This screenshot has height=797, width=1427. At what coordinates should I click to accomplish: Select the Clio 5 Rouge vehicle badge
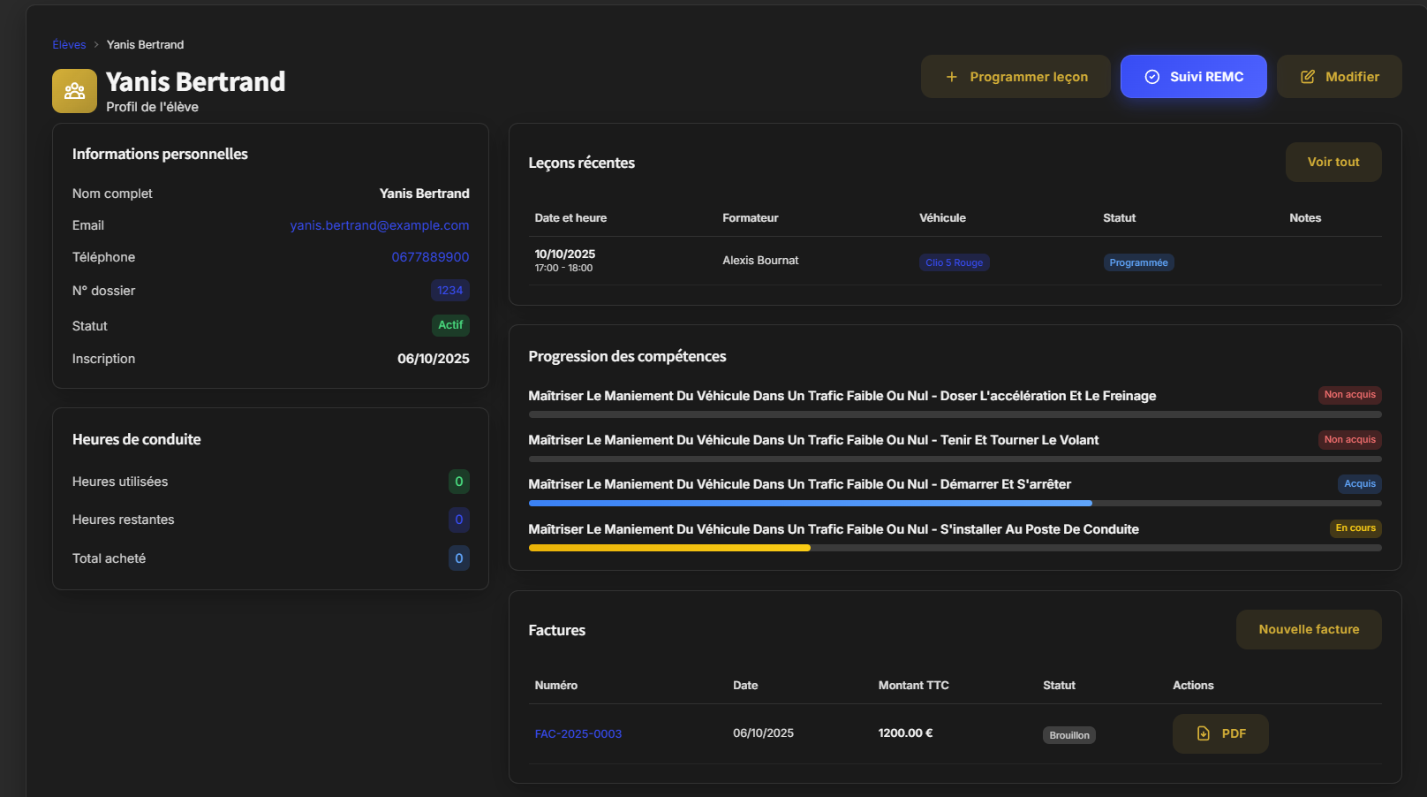click(954, 262)
